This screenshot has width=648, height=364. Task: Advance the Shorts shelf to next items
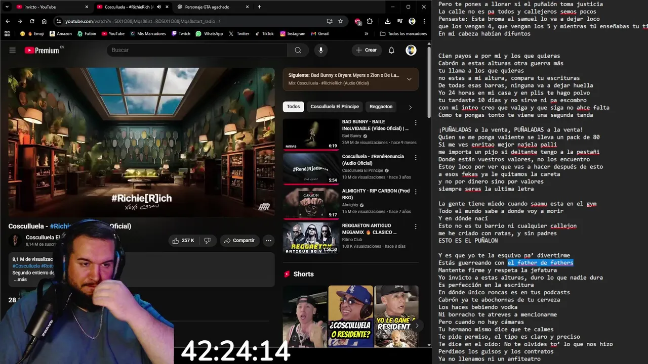point(416,326)
